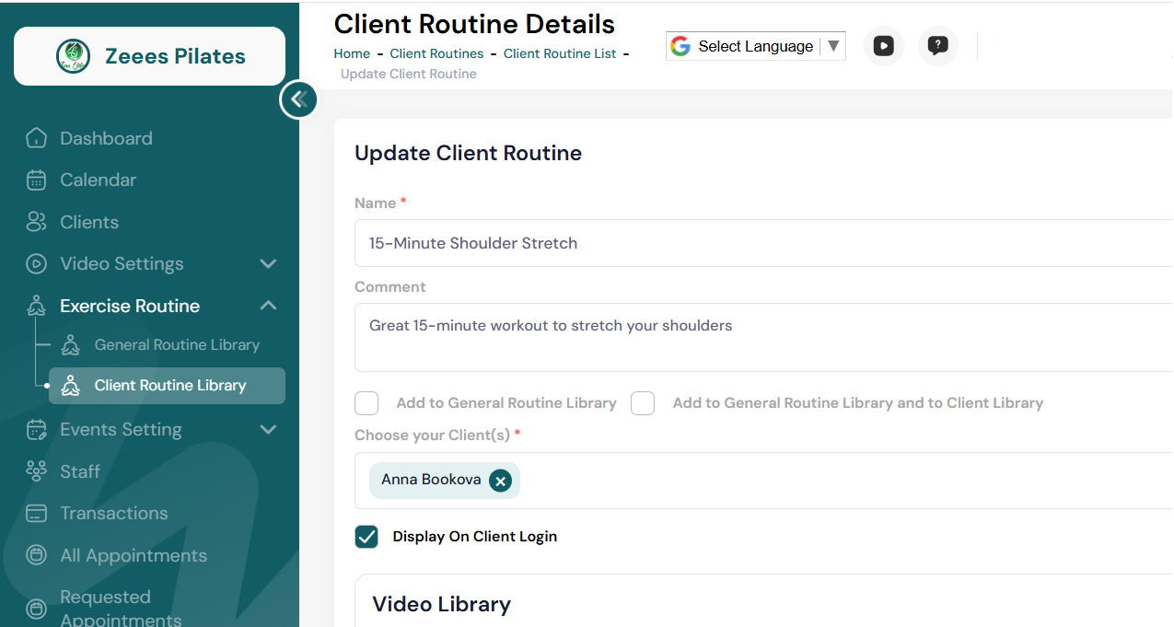Screen dimensions: 1174x627
Task: Click the All Appointments icon
Action: 36,555
